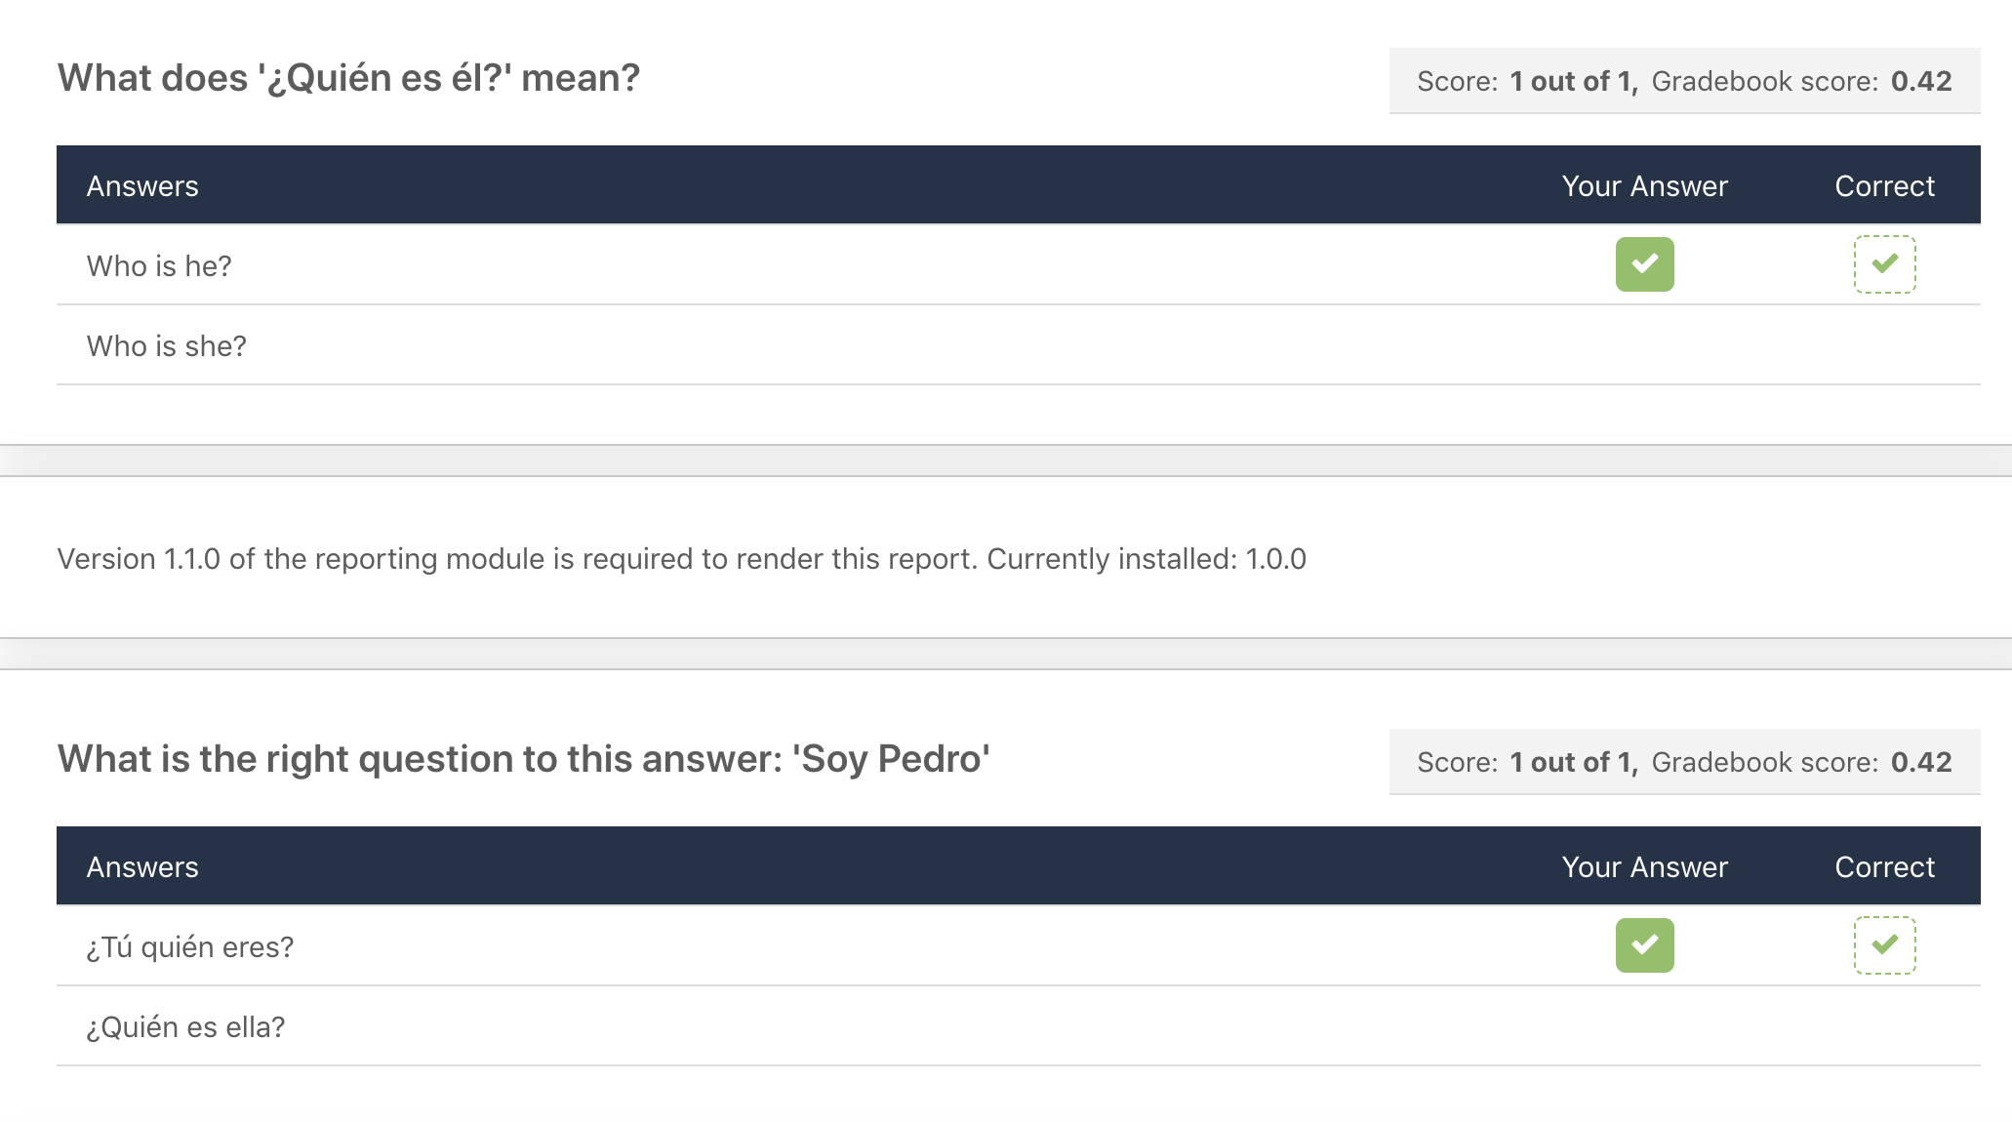Click the green checkmark for 'Who is he?'
Image resolution: width=2012 pixels, height=1122 pixels.
click(1644, 264)
